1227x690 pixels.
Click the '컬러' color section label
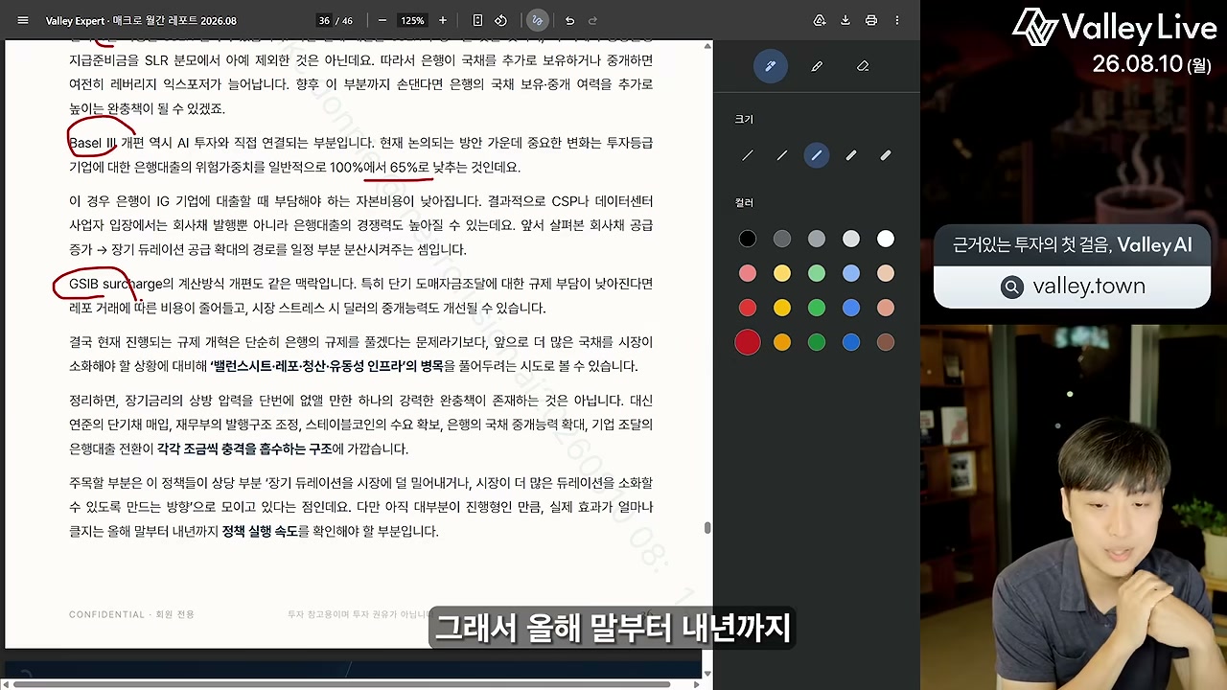pyautogui.click(x=744, y=203)
